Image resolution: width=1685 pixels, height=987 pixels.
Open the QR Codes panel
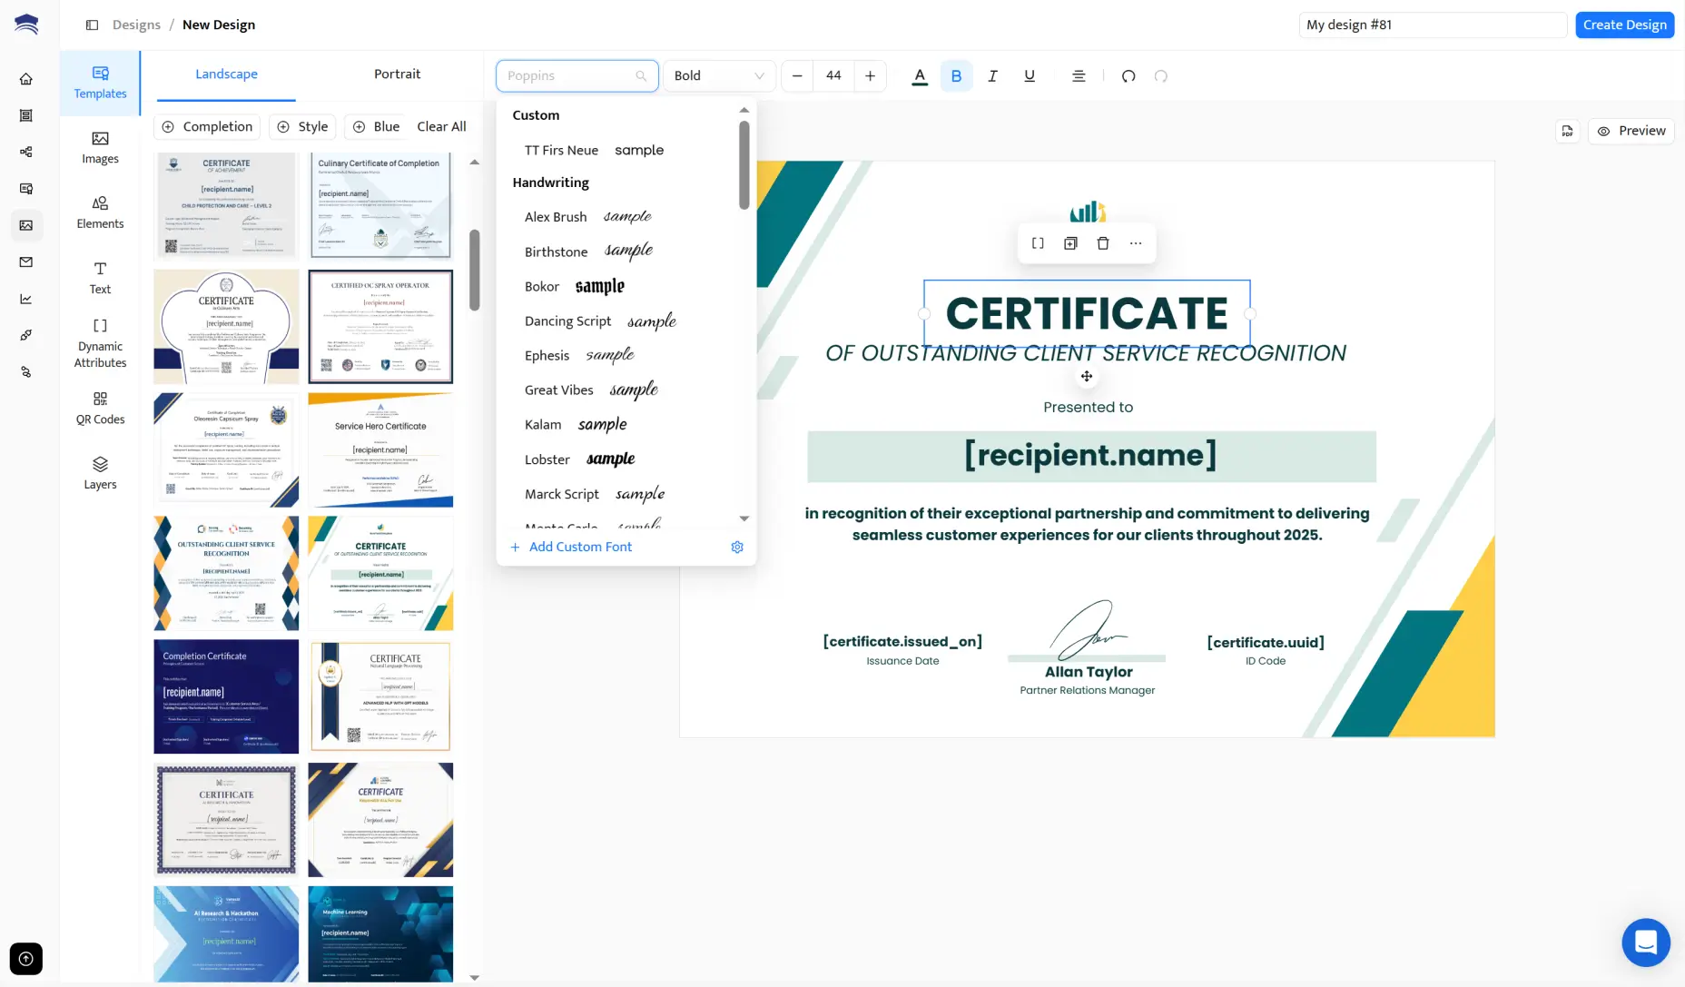pos(100,408)
